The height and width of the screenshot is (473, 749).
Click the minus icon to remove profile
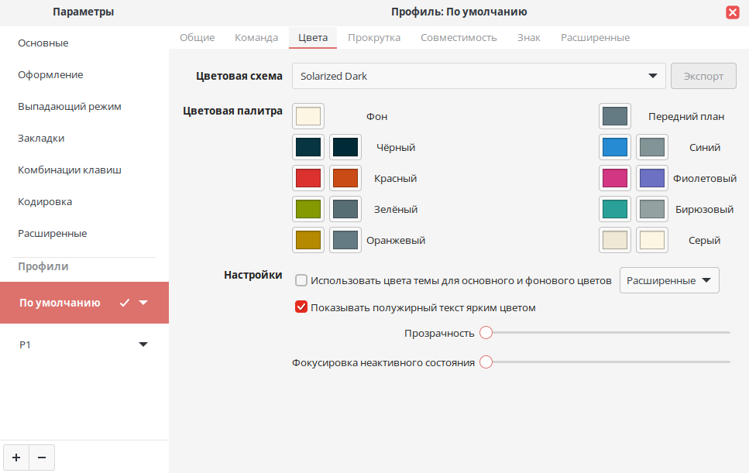point(42,458)
